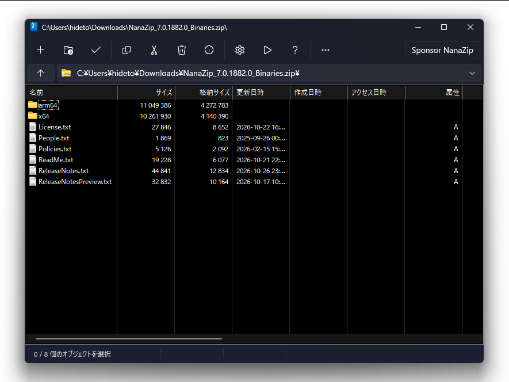Click the Add (plus) toolbar icon
Screen dimensions: 509x382
41,50
